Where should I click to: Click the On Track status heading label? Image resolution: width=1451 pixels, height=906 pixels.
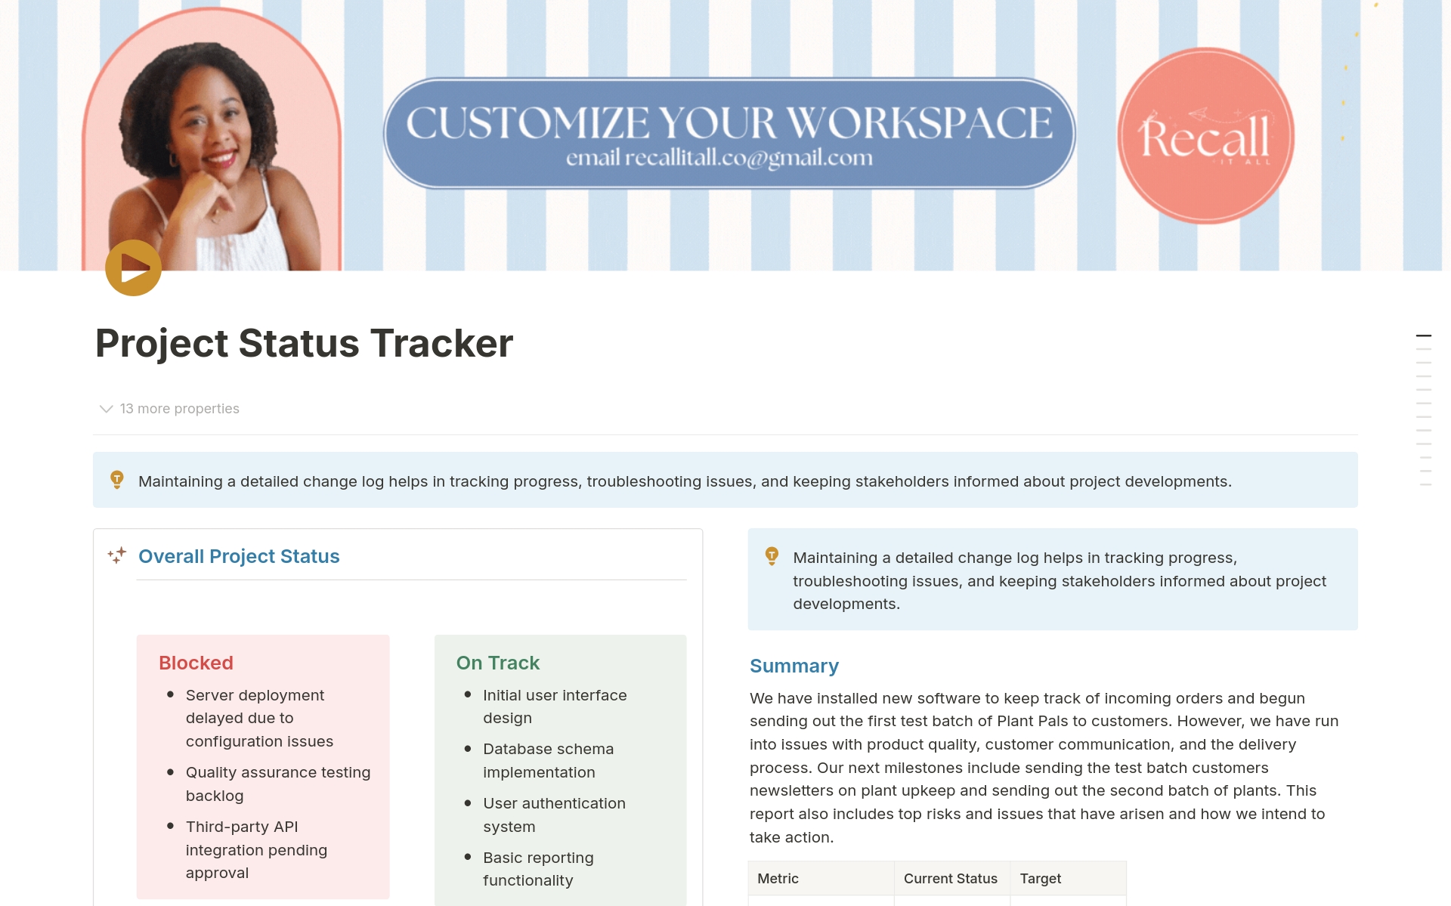coord(498,660)
